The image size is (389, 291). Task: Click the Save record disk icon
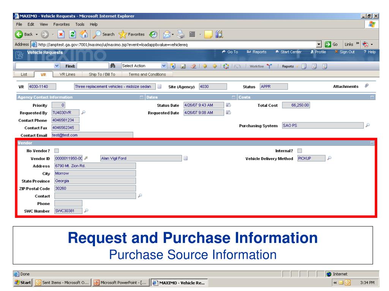tap(183, 66)
